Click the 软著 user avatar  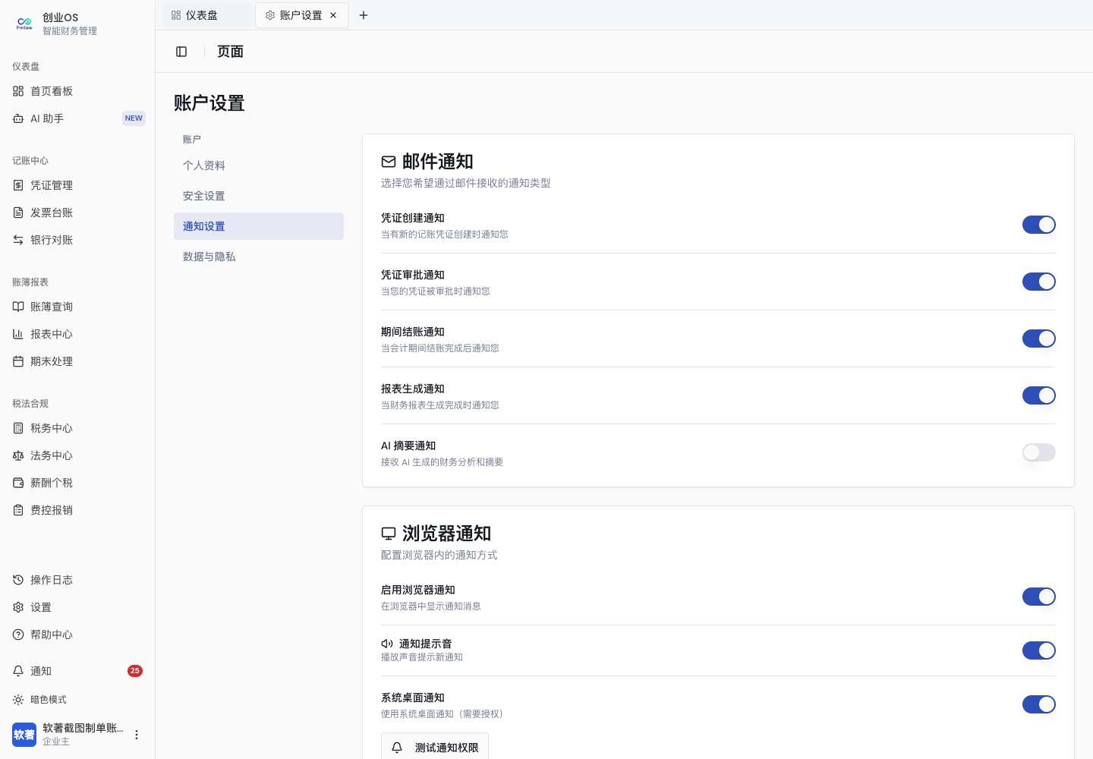click(24, 735)
